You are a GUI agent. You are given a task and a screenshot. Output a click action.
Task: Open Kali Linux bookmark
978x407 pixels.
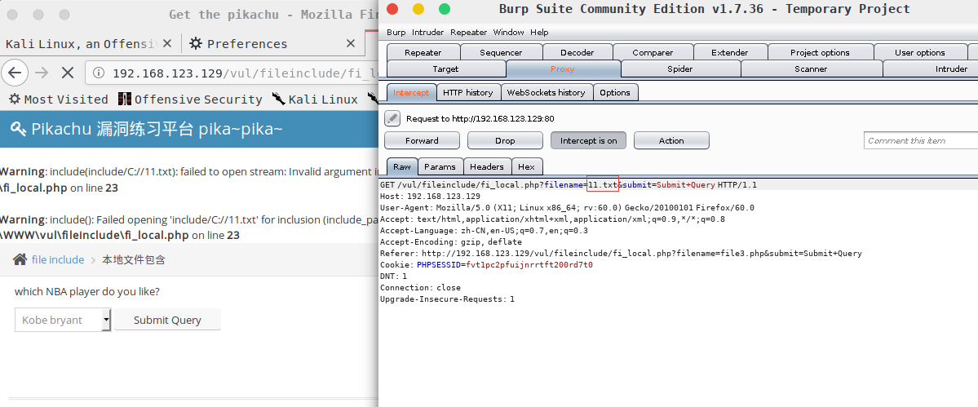(314, 100)
